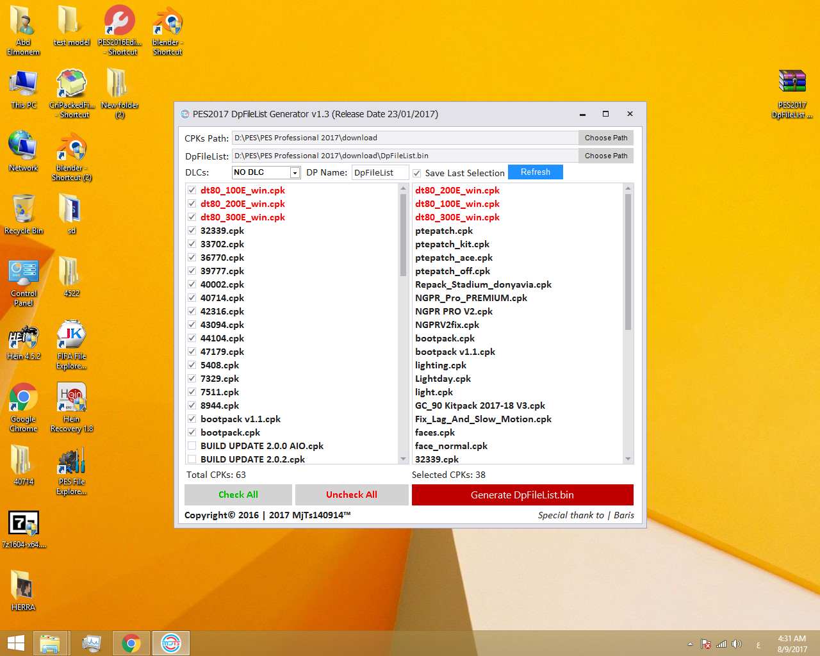
Task: Open the Windows Start button
Action: 16,643
